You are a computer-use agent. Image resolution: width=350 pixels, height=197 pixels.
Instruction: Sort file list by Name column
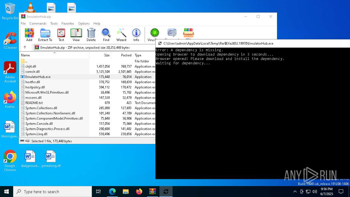point(54,55)
